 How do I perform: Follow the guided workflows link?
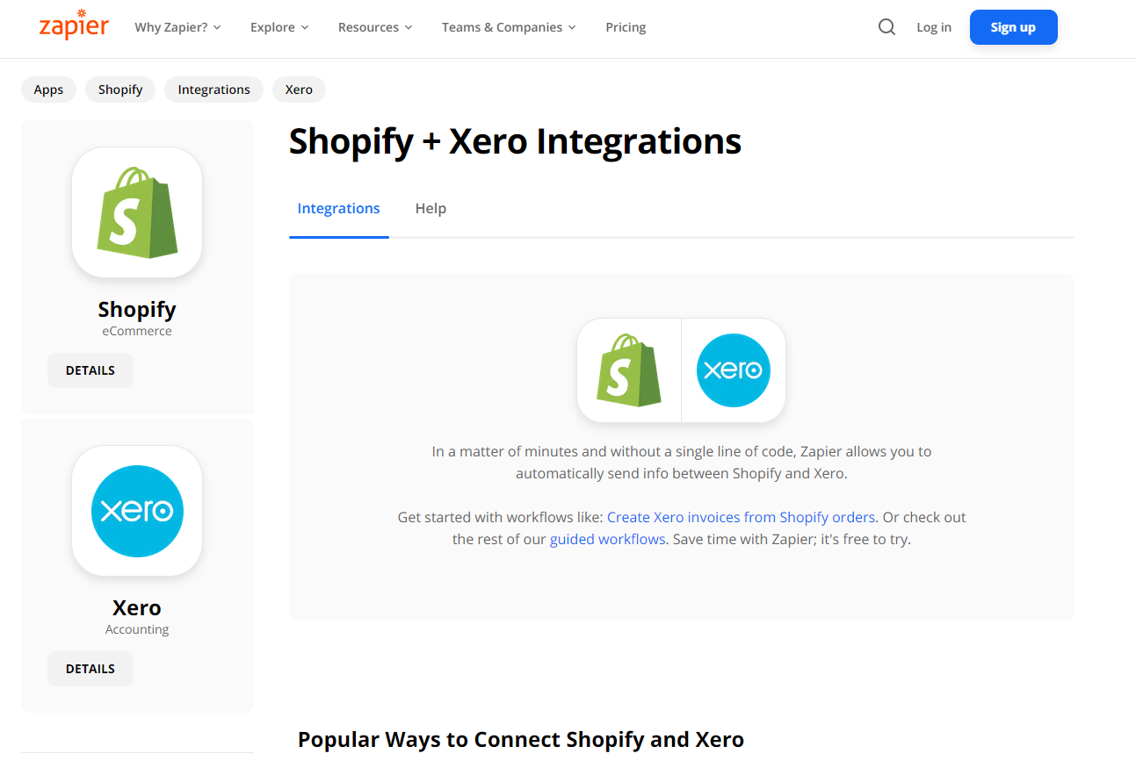[x=607, y=540]
